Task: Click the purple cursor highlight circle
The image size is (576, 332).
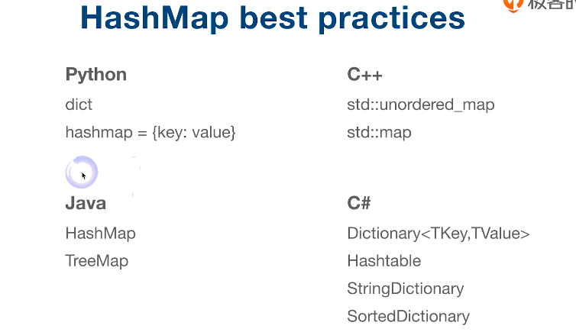Action: click(x=82, y=172)
